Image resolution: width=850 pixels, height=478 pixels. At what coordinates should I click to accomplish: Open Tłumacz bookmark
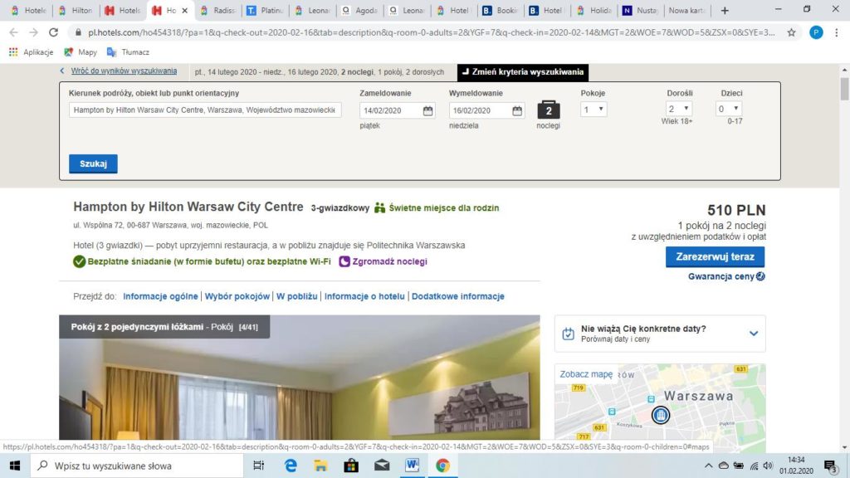point(128,52)
